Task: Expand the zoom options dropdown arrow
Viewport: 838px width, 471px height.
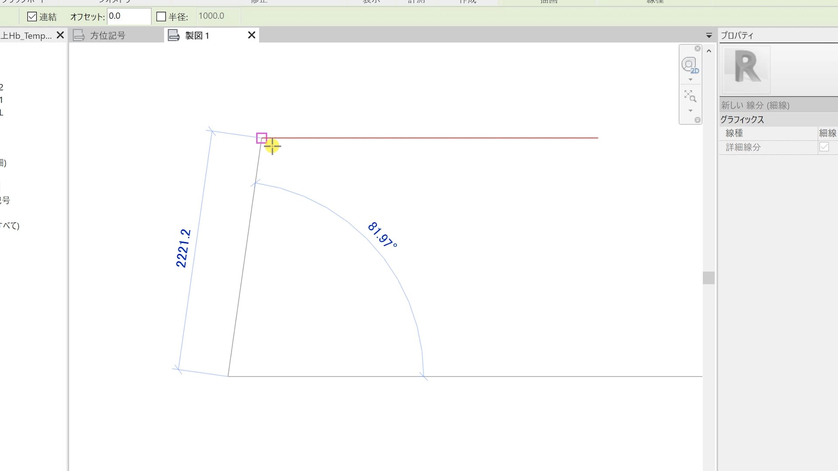Action: pyautogui.click(x=690, y=111)
